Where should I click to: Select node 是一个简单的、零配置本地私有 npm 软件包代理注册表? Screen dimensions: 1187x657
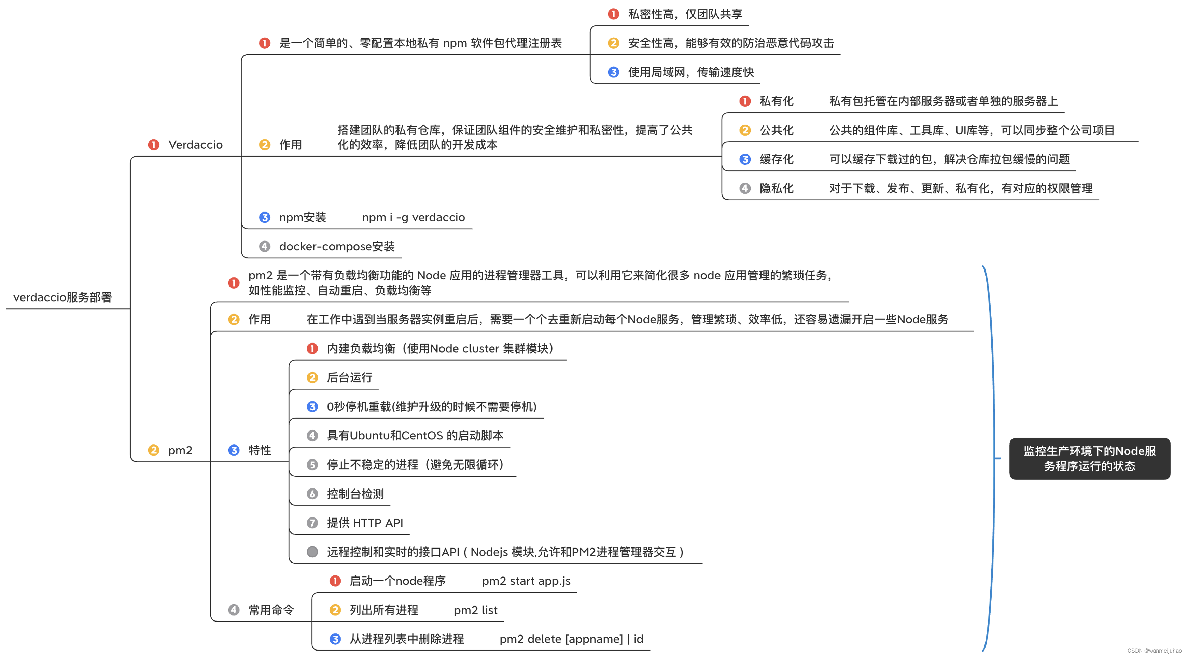(x=420, y=43)
